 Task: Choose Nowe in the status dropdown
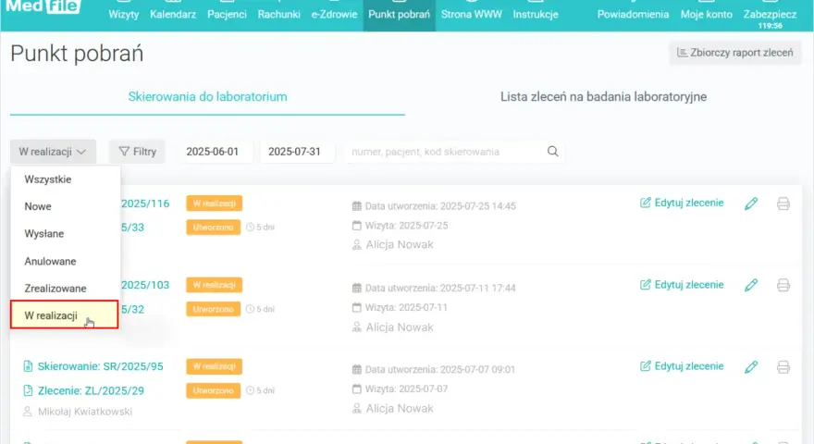click(x=66, y=206)
